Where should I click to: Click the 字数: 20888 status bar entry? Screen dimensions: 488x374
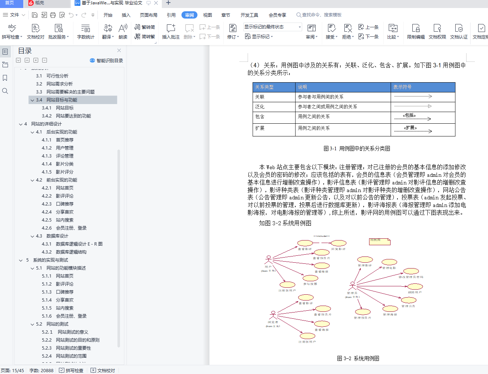[41, 370]
